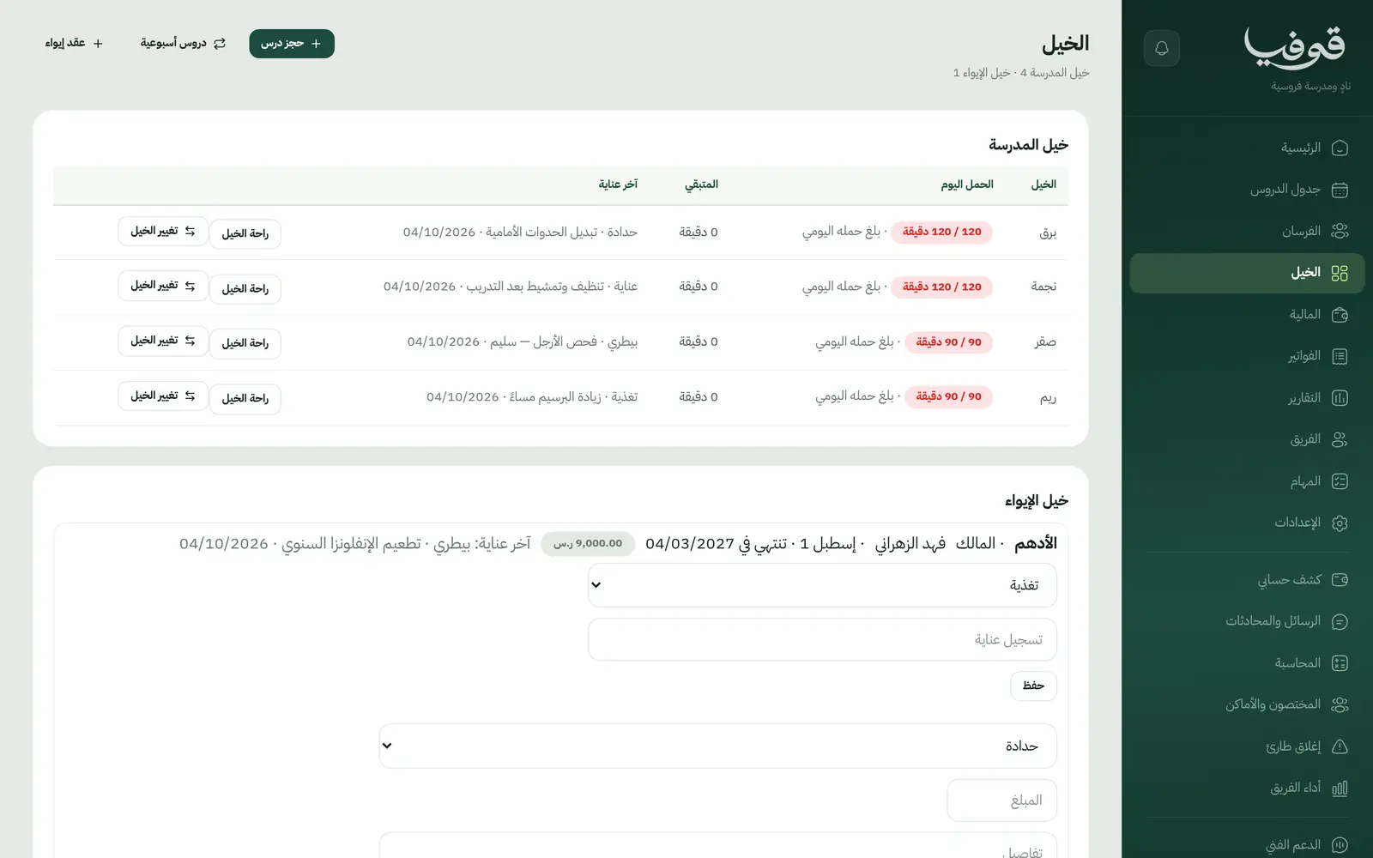Click the كشف حسابي wallet icon
The width and height of the screenshot is (1373, 858).
[1340, 580]
